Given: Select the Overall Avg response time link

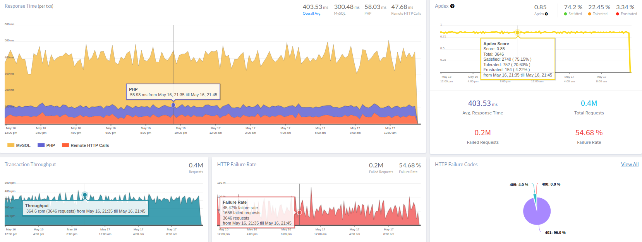Looking at the screenshot, I should pyautogui.click(x=311, y=14).
